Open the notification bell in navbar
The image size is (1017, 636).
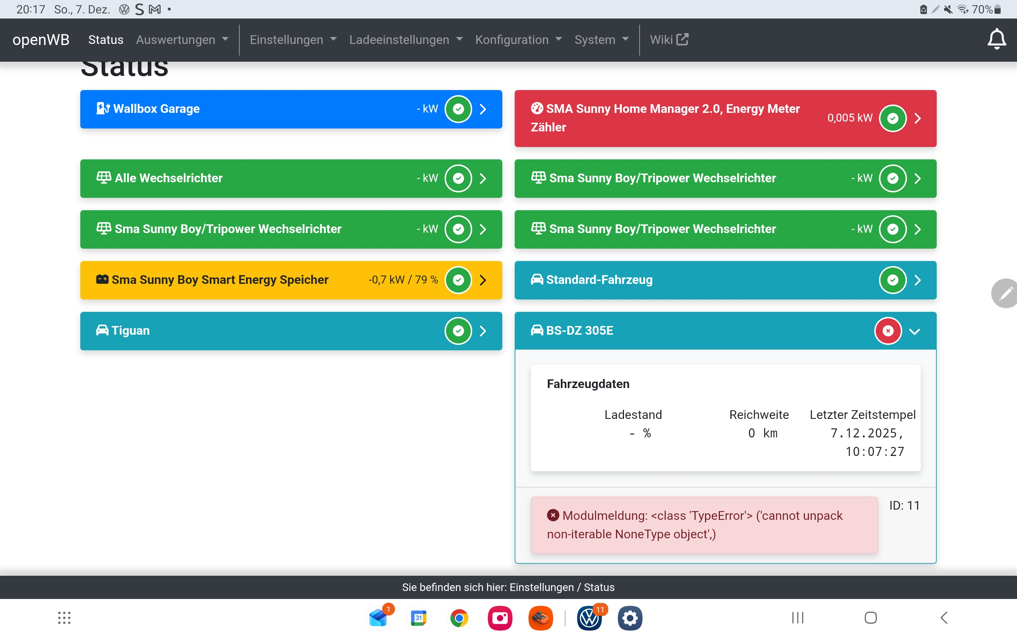pos(996,40)
